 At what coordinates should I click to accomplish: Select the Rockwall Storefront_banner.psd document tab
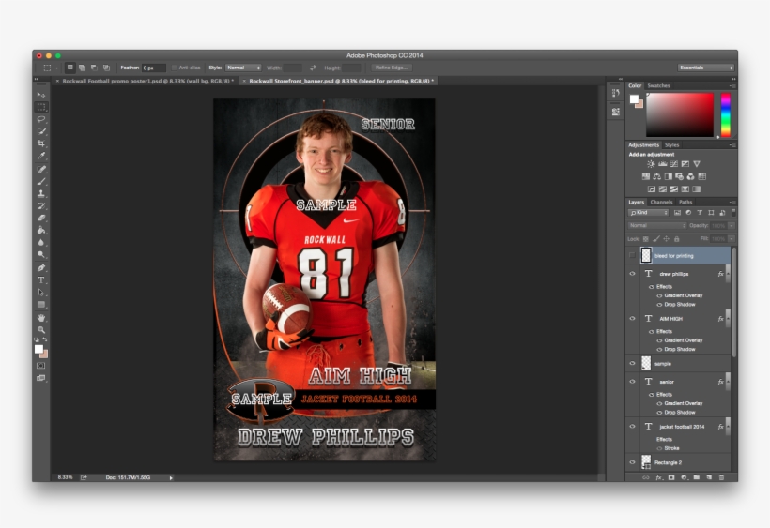tap(340, 81)
